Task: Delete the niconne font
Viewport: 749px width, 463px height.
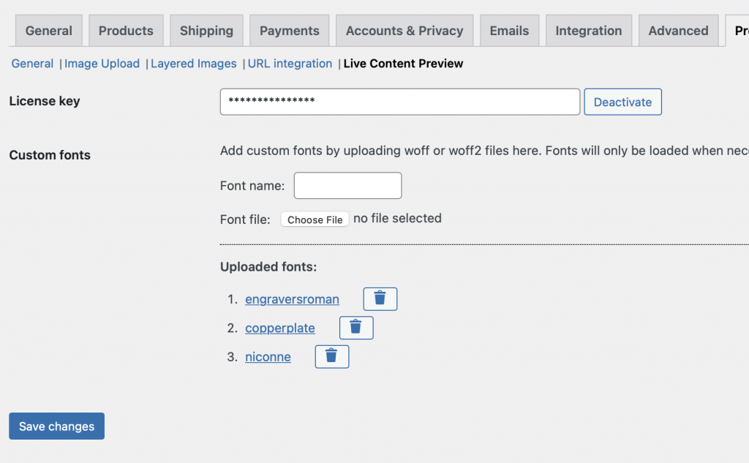Action: pyautogui.click(x=331, y=356)
